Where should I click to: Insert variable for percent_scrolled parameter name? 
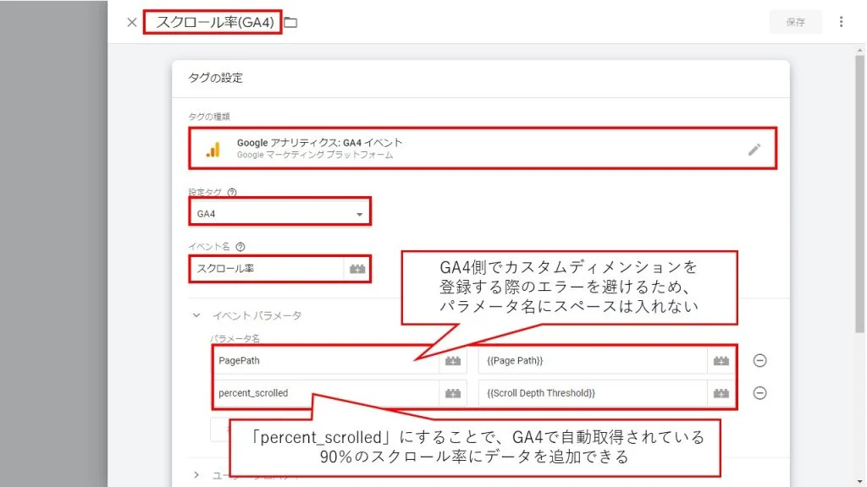[453, 393]
